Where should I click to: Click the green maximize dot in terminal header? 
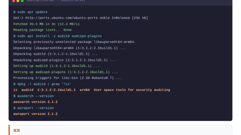[22, 1]
